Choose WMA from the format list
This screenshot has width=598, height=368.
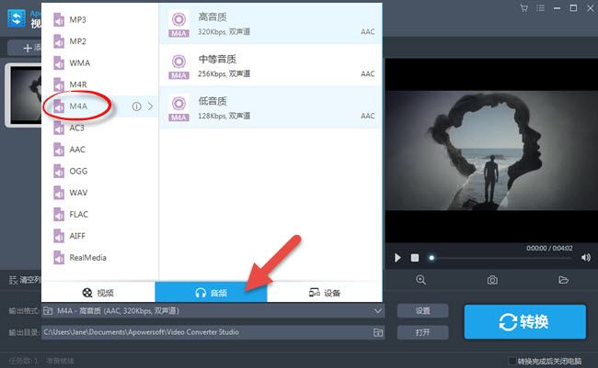(x=100, y=63)
